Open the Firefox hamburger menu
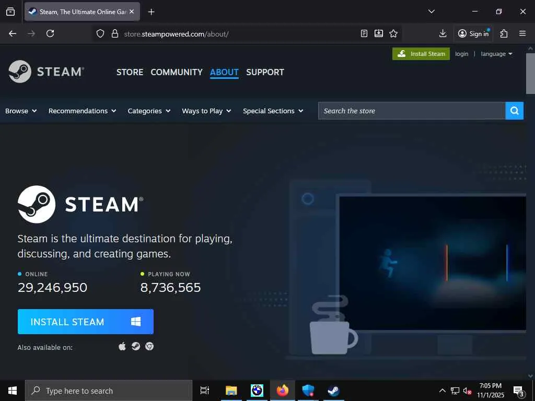The width and height of the screenshot is (535, 401). (522, 33)
